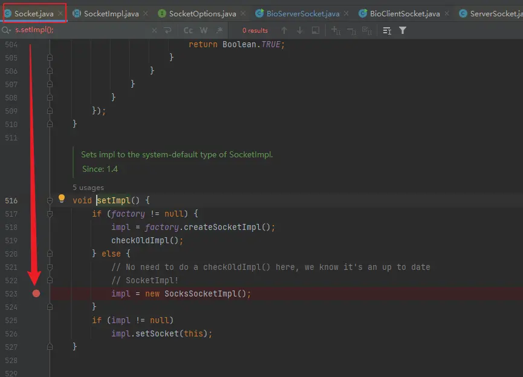Select the Socket.java tab

(x=34, y=14)
